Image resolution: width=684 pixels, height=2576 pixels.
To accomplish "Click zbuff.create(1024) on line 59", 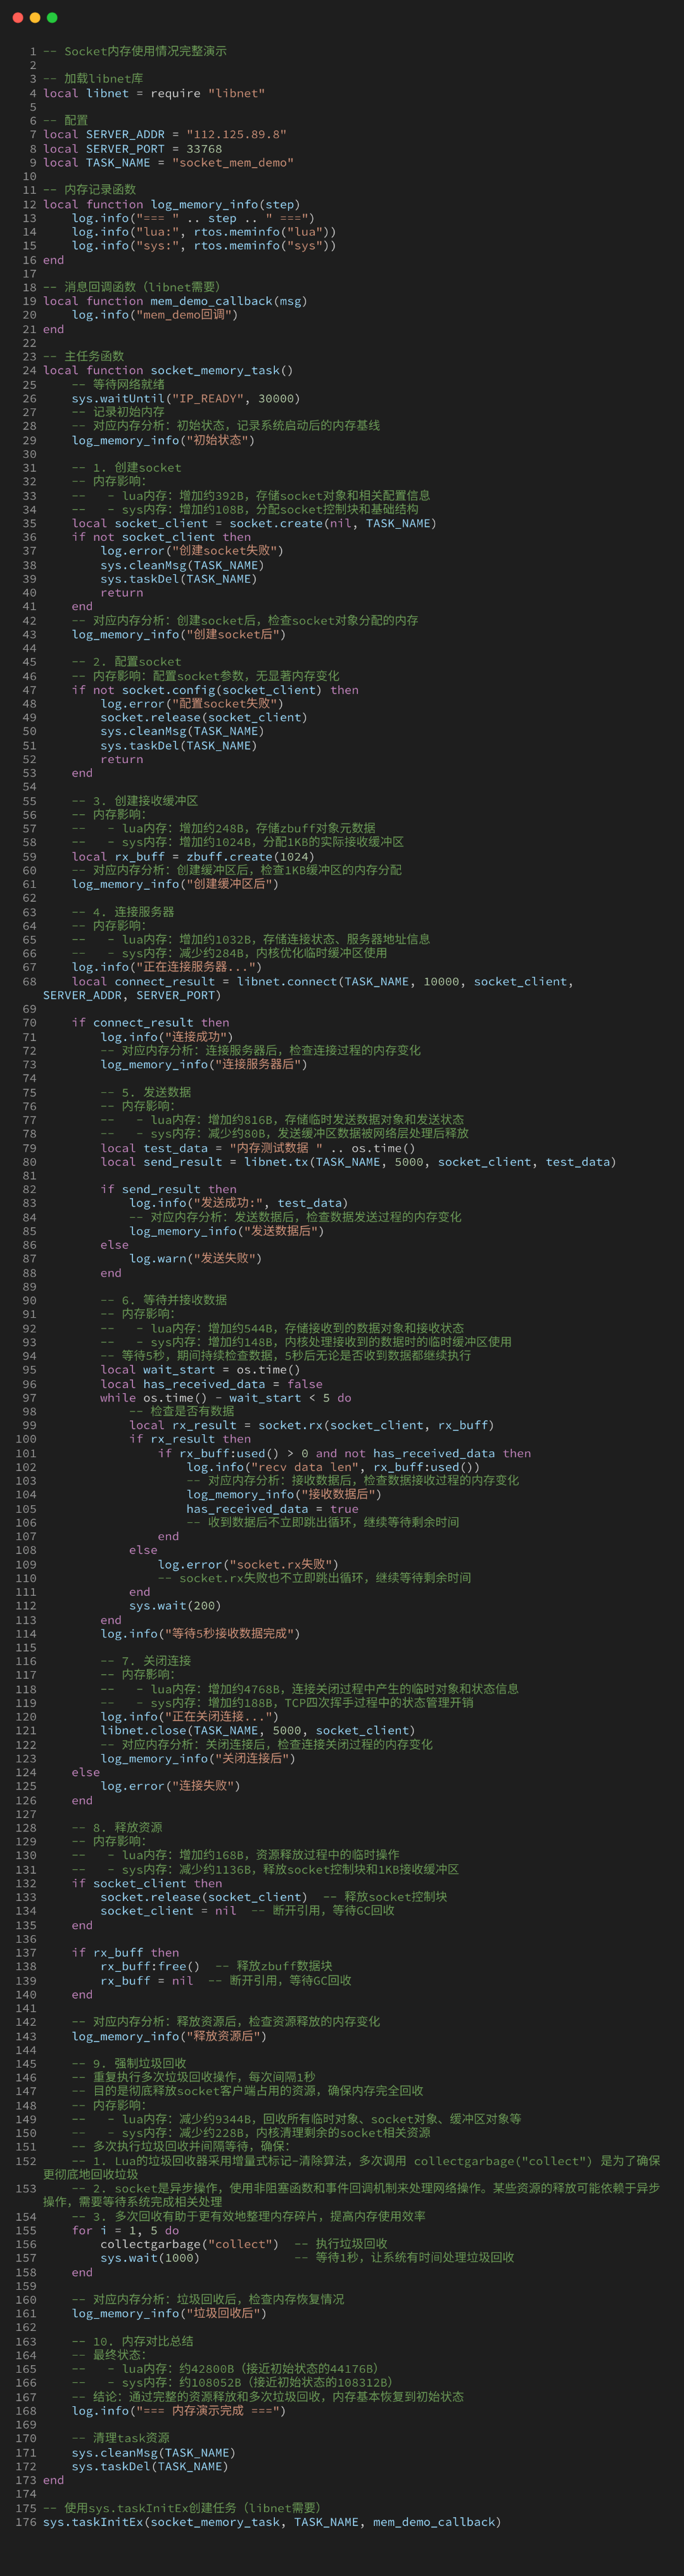I will coord(250,856).
